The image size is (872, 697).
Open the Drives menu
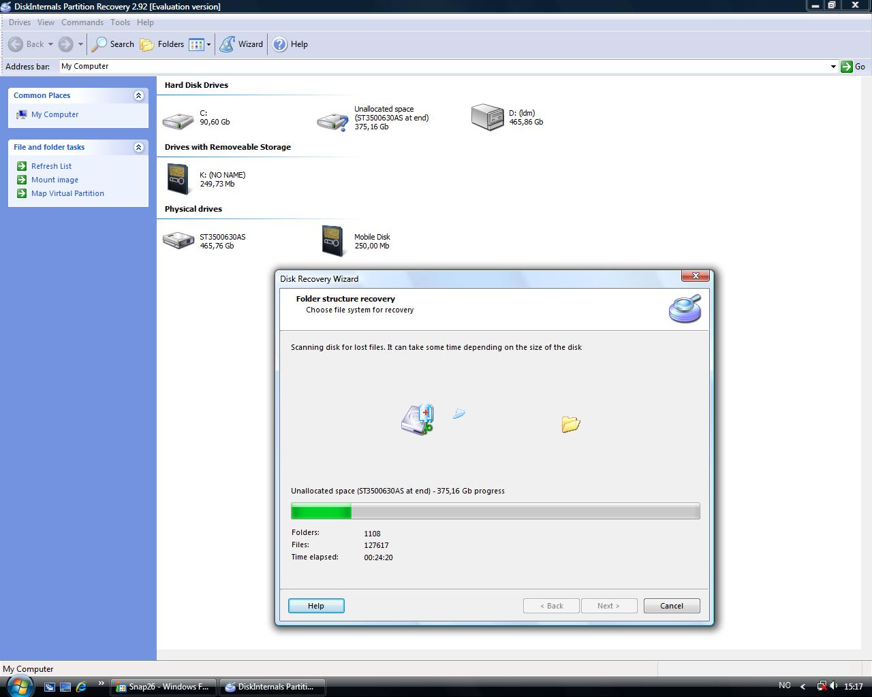(20, 22)
